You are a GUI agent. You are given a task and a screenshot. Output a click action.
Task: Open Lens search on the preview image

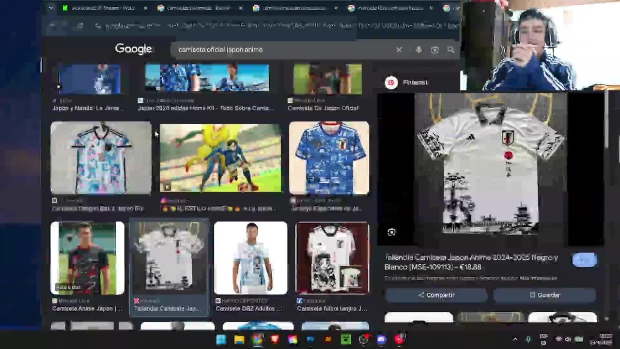point(391,232)
